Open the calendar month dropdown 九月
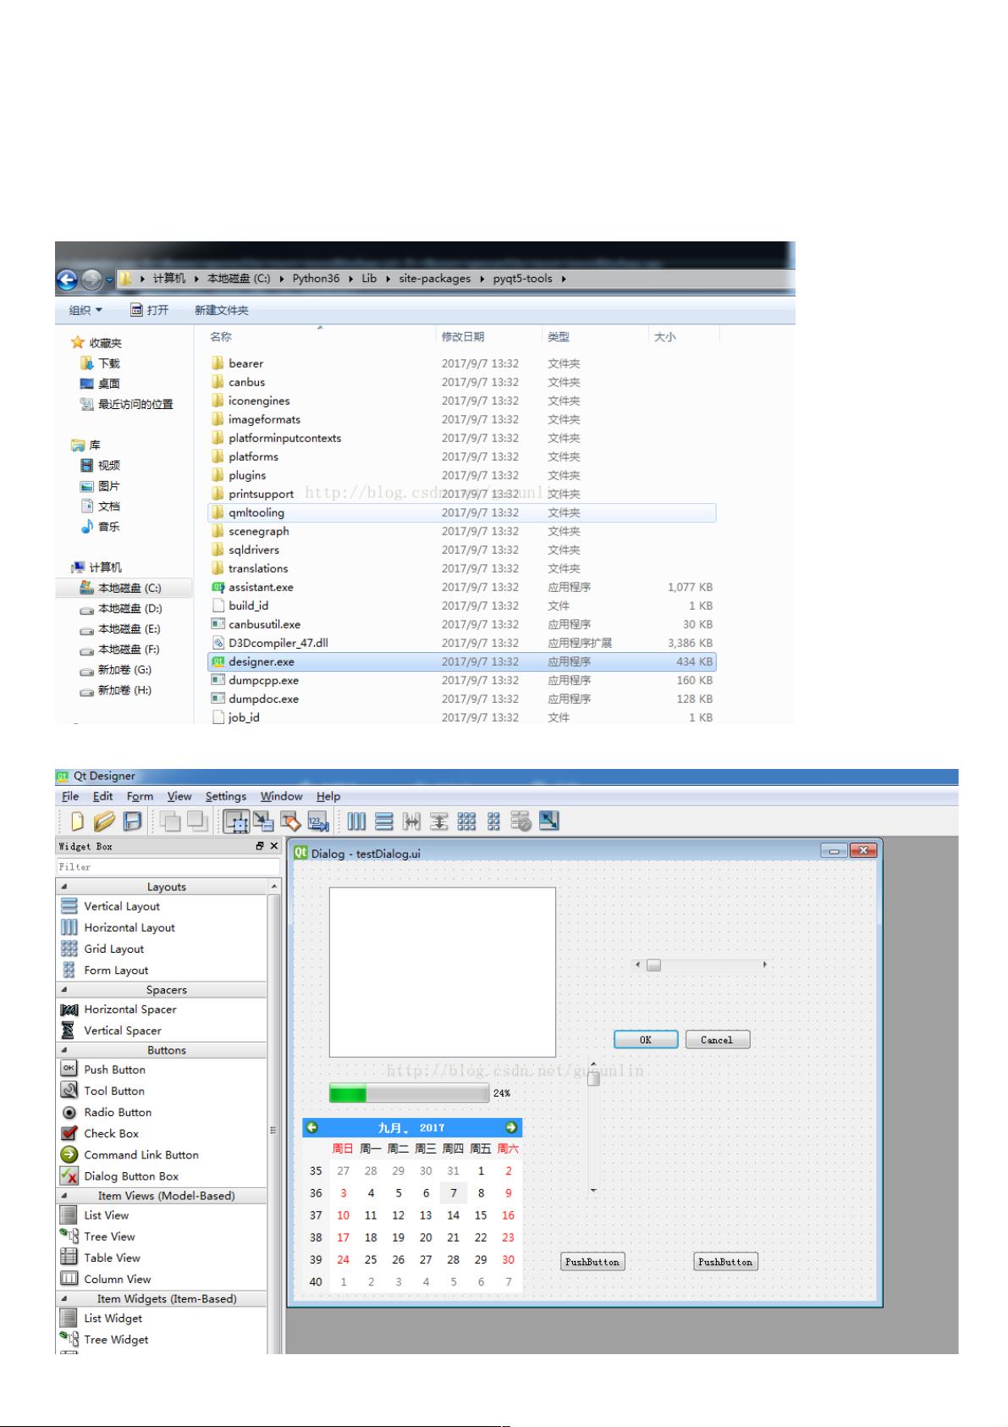Viewport: 1008px width, 1427px height. point(394,1127)
